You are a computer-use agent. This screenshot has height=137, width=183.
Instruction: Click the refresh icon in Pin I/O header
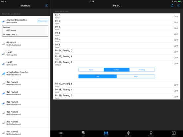[172, 6]
